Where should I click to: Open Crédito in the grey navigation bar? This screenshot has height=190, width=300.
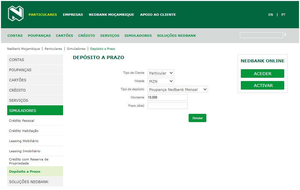pos(86,35)
